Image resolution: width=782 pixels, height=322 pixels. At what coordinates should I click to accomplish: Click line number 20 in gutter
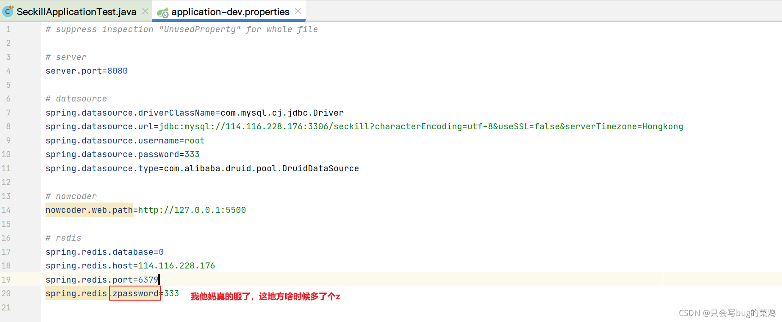tap(6, 293)
